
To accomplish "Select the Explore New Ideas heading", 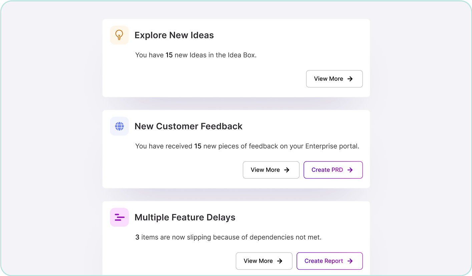I will (174, 35).
